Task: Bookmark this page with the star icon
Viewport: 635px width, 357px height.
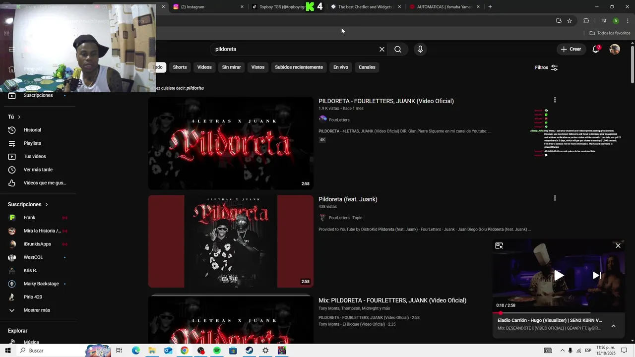Action: [x=570, y=21]
